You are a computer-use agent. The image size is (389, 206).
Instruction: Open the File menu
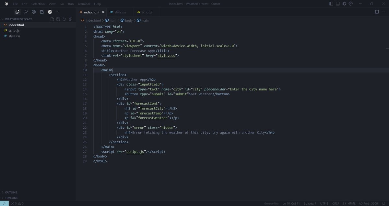click(15, 4)
